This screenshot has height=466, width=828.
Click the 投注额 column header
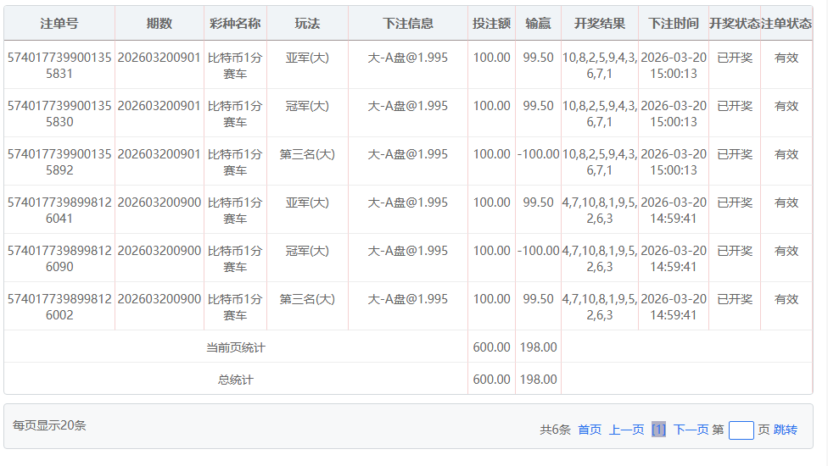pyautogui.click(x=491, y=24)
